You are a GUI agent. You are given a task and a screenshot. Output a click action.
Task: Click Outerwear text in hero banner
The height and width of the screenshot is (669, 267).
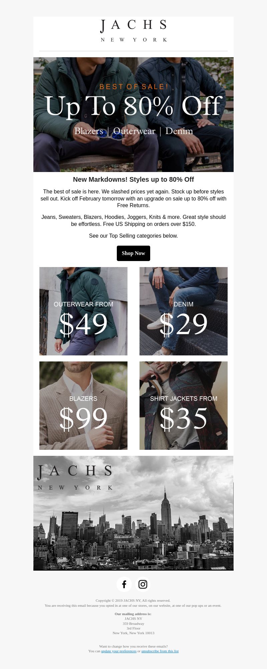click(134, 131)
